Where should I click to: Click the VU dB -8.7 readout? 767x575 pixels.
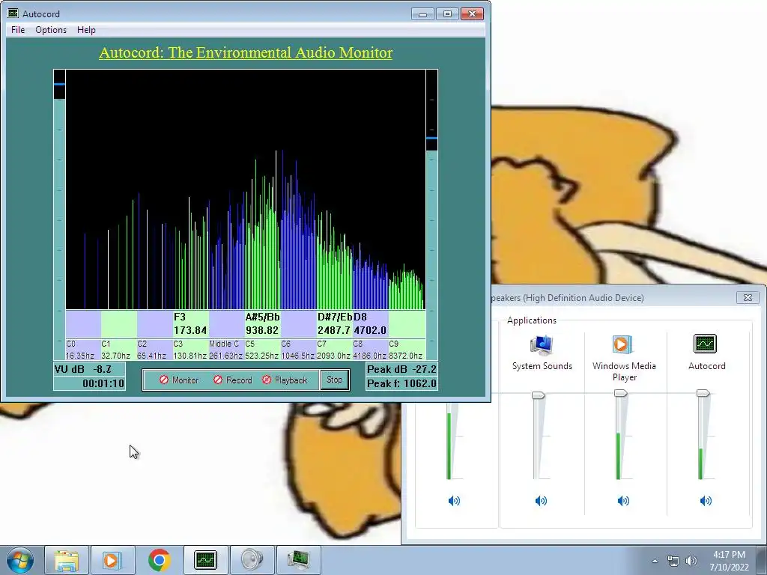coord(89,369)
